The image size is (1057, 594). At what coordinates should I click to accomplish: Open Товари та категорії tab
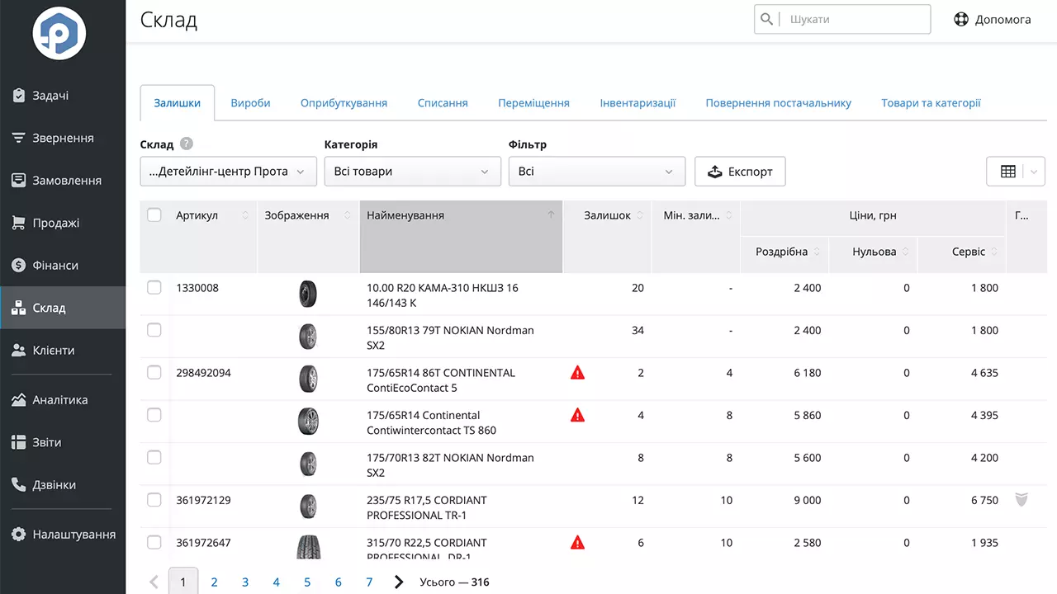click(931, 103)
